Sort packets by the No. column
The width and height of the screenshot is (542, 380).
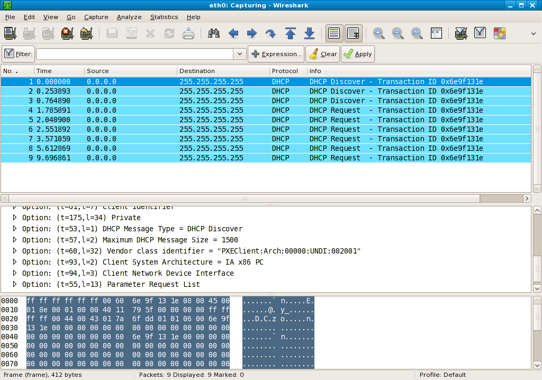17,71
